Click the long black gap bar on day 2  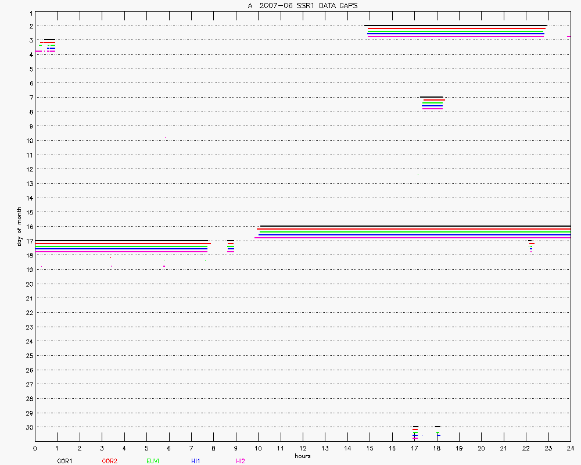455,26
